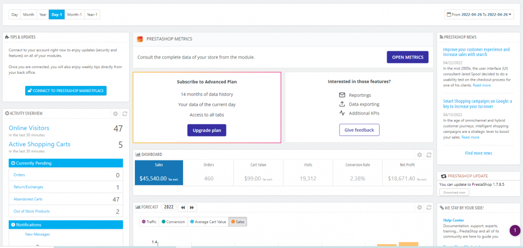The height and width of the screenshot is (248, 523).
Task: Click Connect to PrestaShop Marketplace button
Action: (66, 91)
